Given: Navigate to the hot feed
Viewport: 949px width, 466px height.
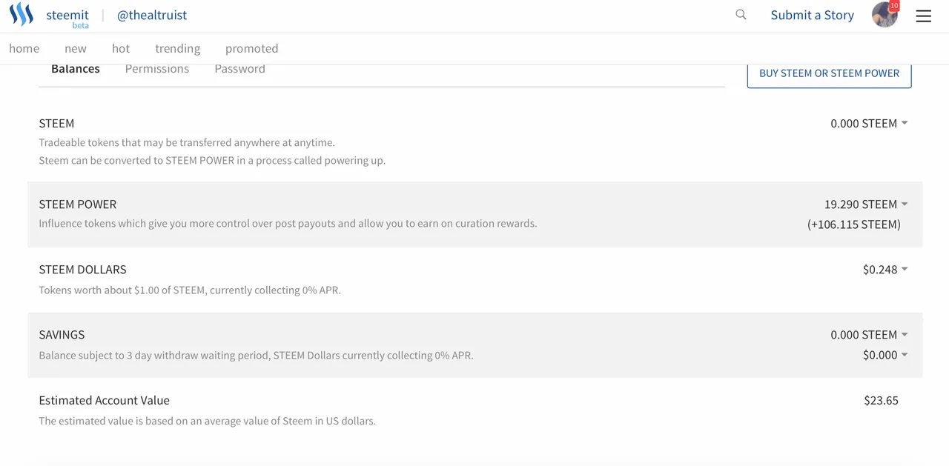Looking at the screenshot, I should (121, 48).
